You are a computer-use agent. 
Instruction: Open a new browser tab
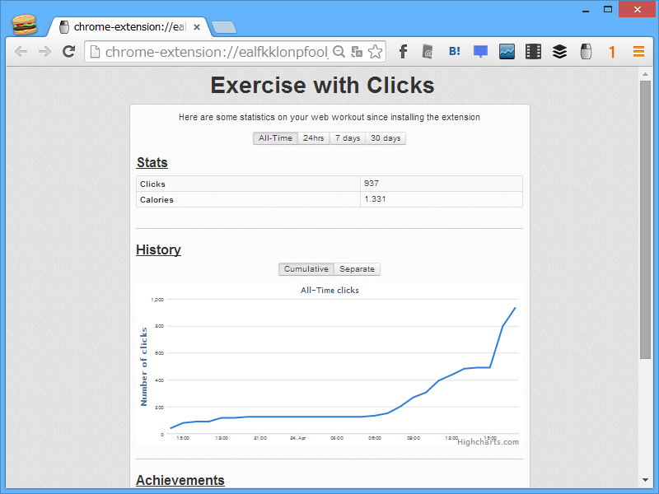pos(223,28)
